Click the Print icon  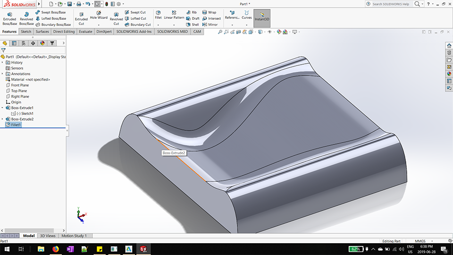tap(79, 4)
